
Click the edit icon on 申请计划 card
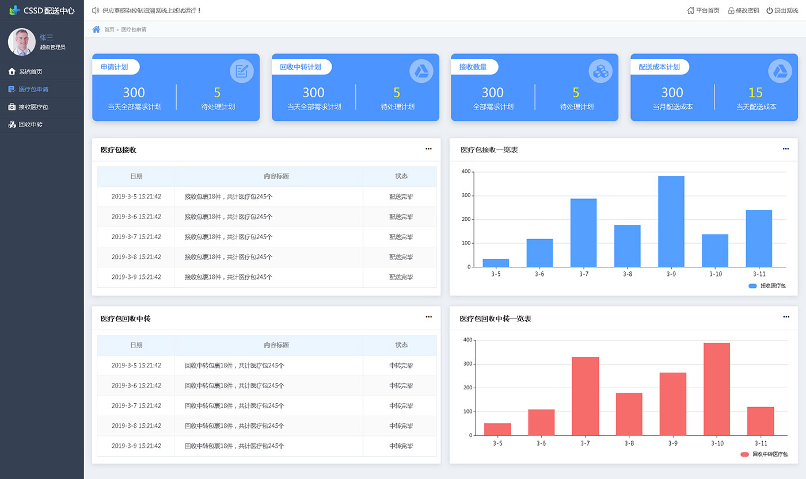[242, 71]
